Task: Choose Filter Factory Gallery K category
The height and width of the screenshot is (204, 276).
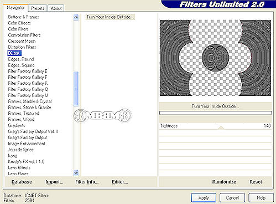Action: click(x=28, y=83)
